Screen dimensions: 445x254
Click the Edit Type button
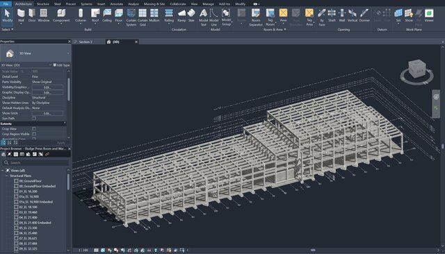pos(62,65)
